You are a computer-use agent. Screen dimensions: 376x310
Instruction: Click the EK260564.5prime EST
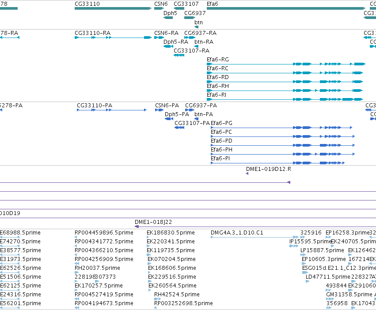pyautogui.click(x=150, y=290)
